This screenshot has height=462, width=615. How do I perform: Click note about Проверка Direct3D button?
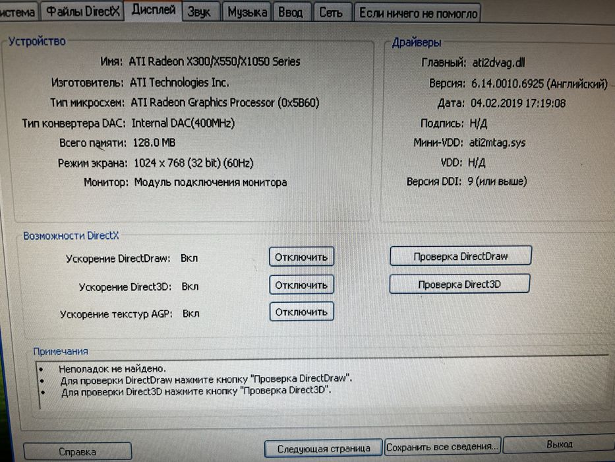click(x=196, y=391)
